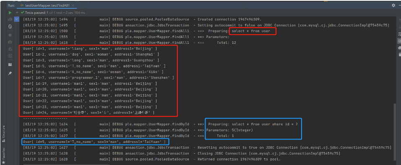The height and width of the screenshot is (165, 401).
Task: Click the Print console icon
Action: point(399,48)
